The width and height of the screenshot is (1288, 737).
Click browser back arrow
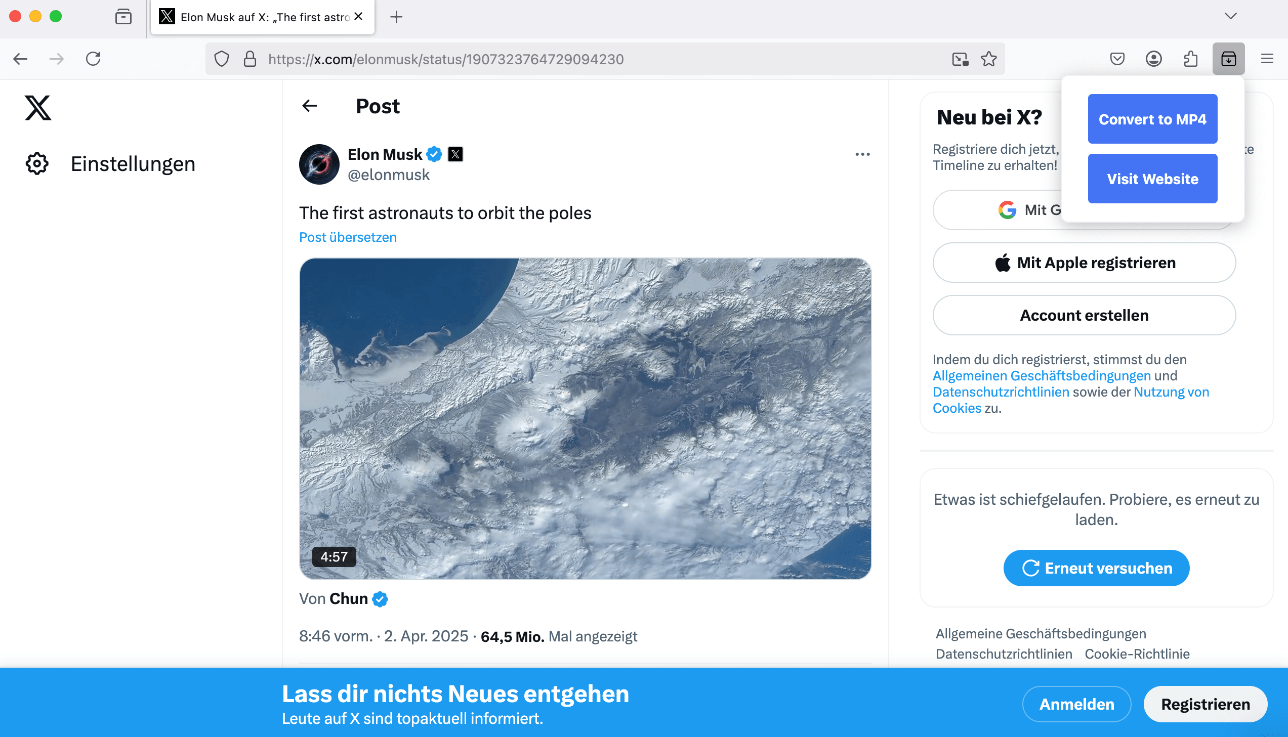click(x=20, y=59)
